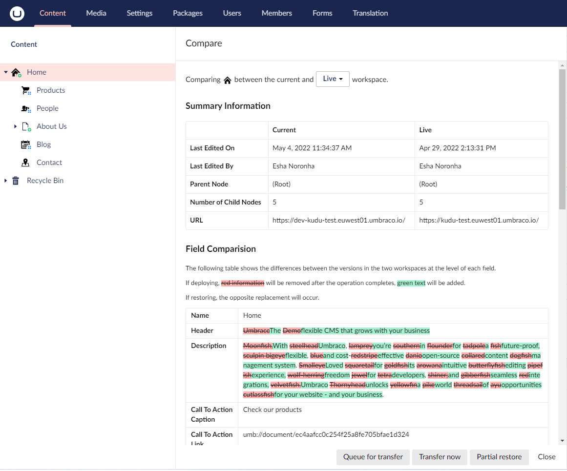This screenshot has width=567, height=471.
Task: Click the Partial restore button
Action: pyautogui.click(x=499, y=457)
